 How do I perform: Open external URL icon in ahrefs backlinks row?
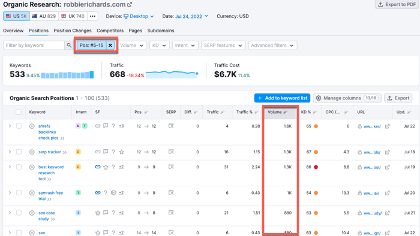[388, 126]
